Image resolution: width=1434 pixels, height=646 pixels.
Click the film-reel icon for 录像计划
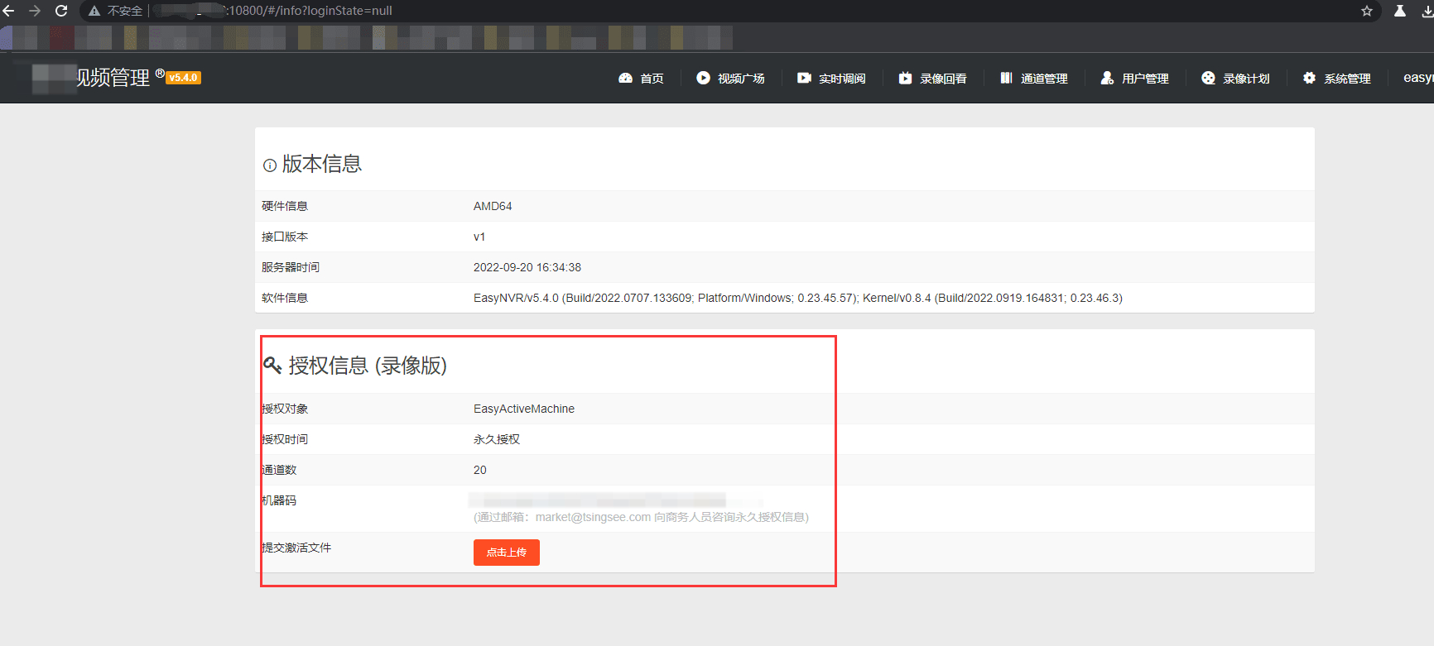pos(1208,78)
